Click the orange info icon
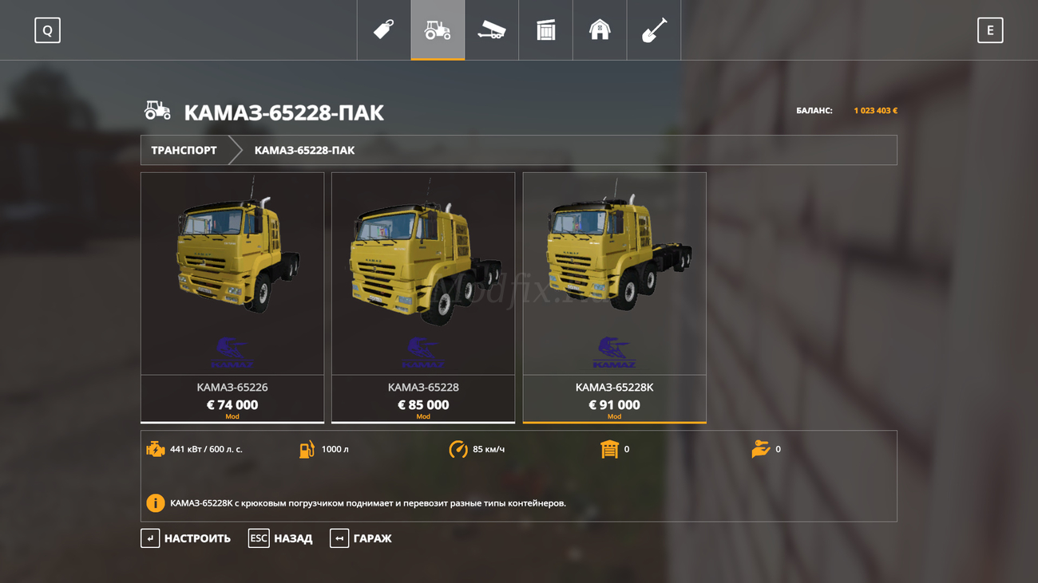 156,503
